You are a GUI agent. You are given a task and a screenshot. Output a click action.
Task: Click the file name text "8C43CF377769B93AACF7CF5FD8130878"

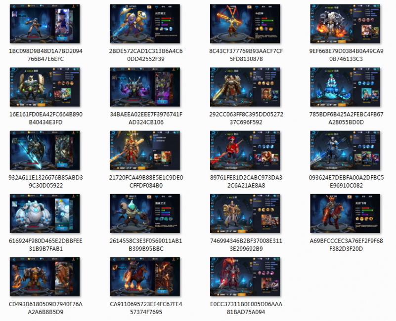click(246, 55)
